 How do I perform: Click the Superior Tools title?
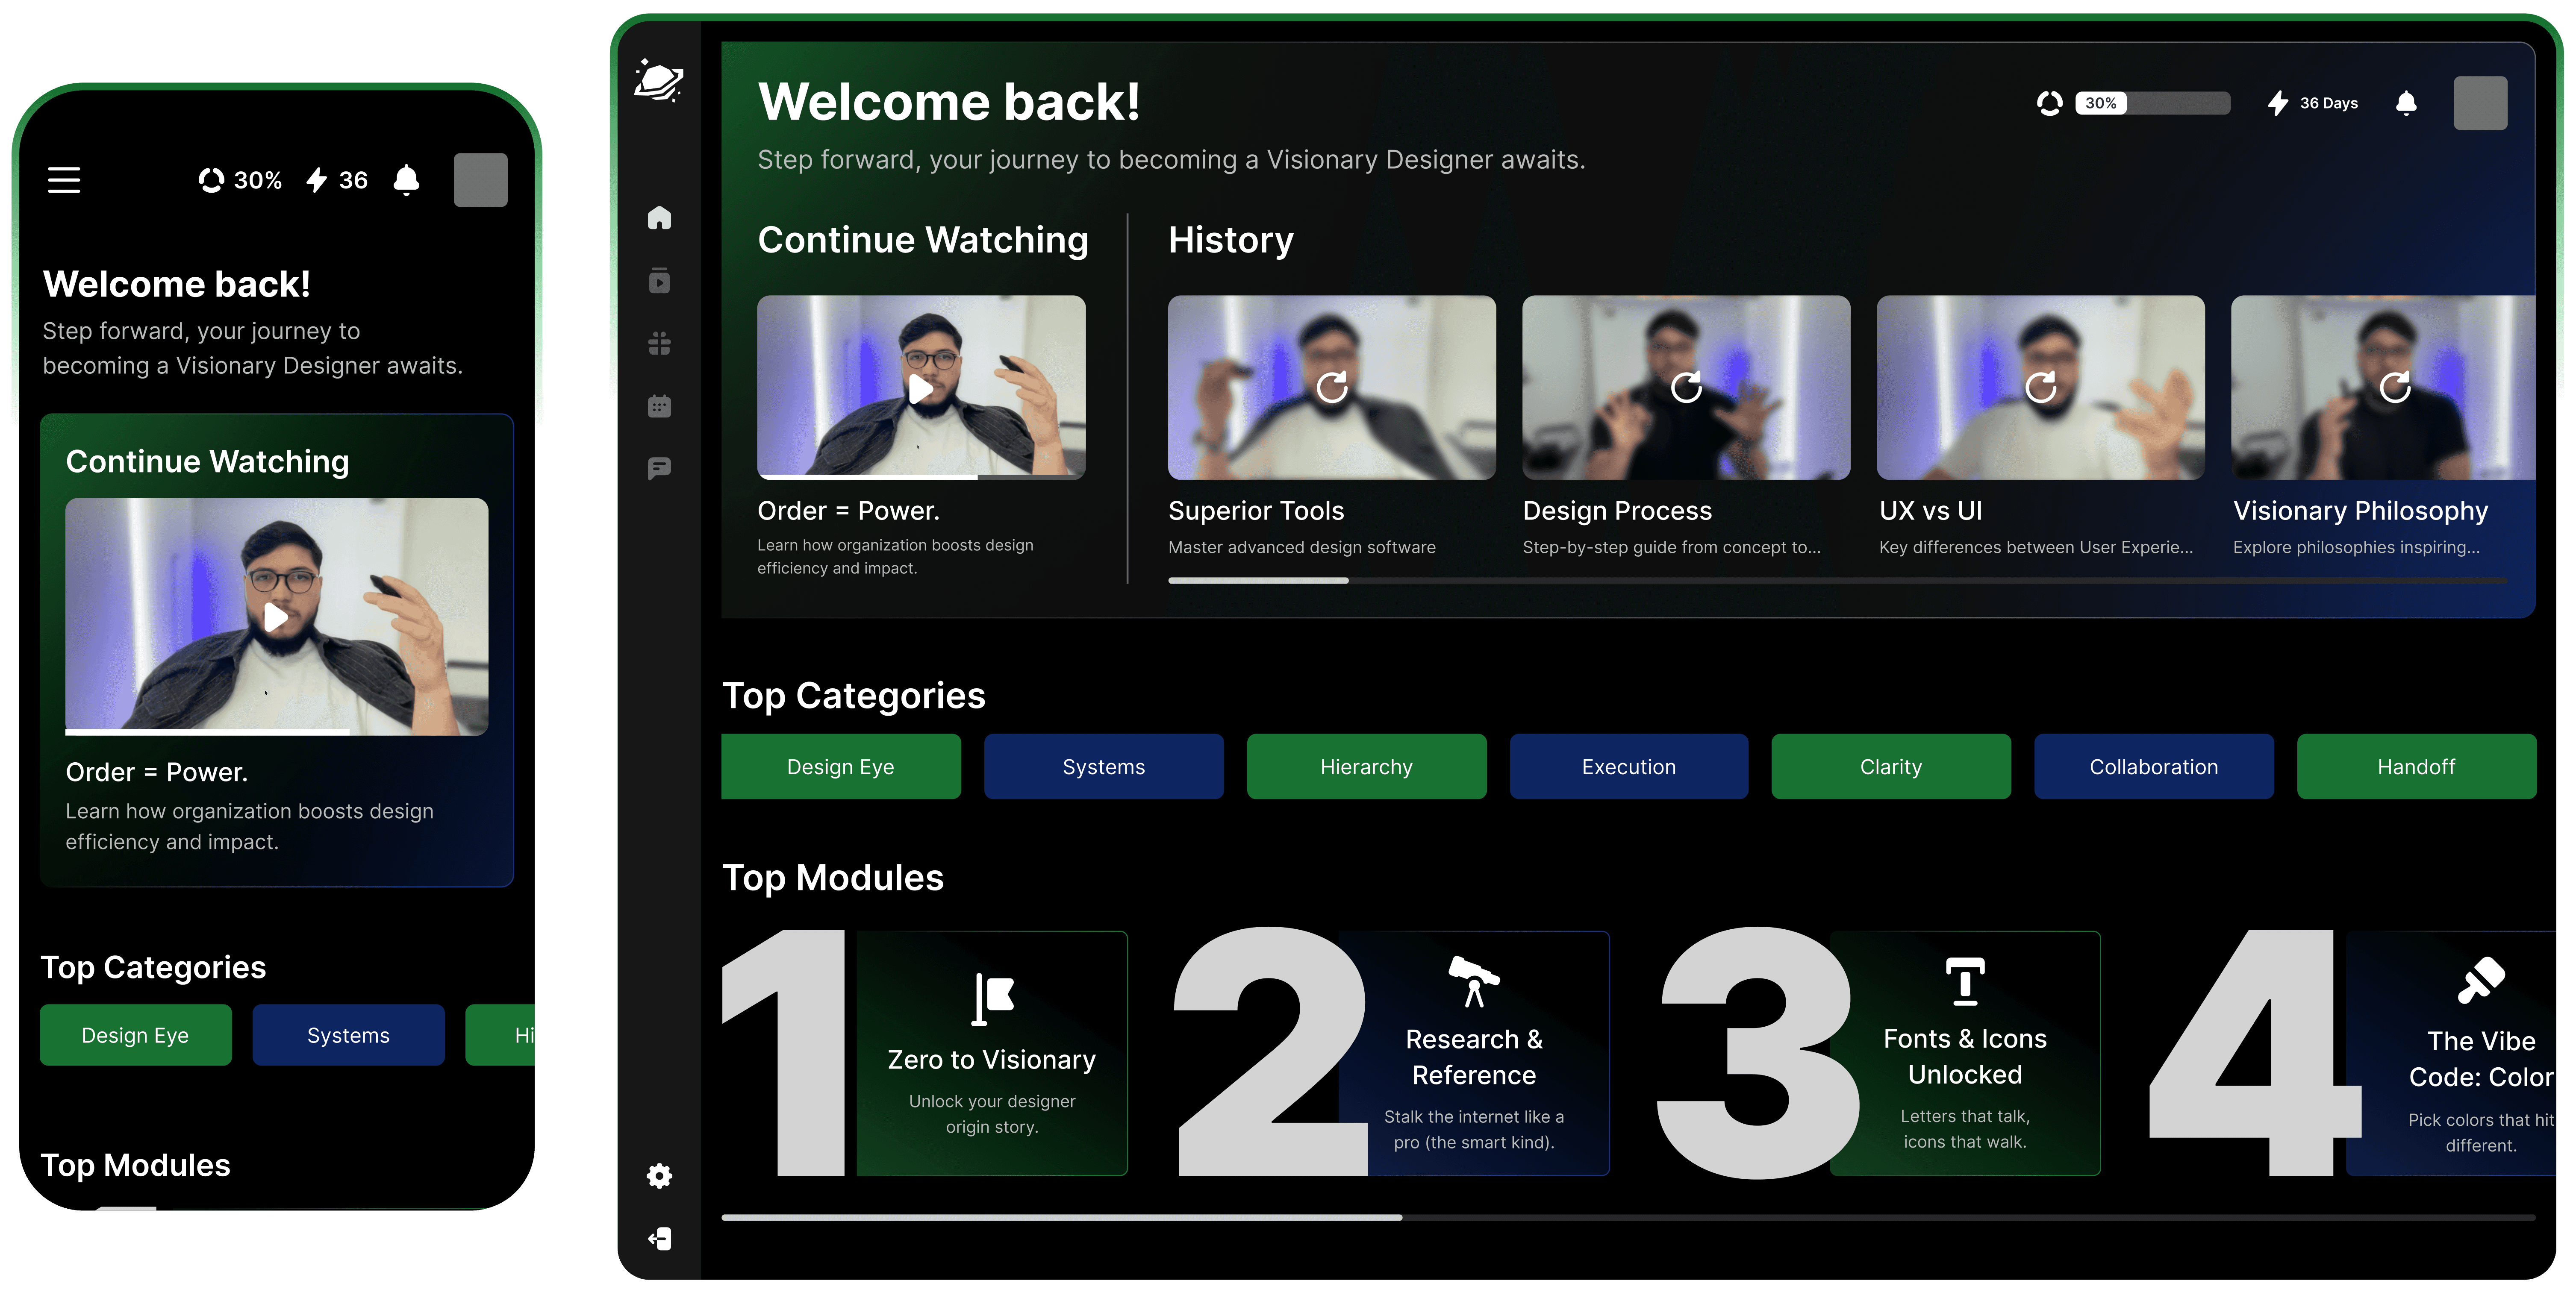pos(1256,511)
